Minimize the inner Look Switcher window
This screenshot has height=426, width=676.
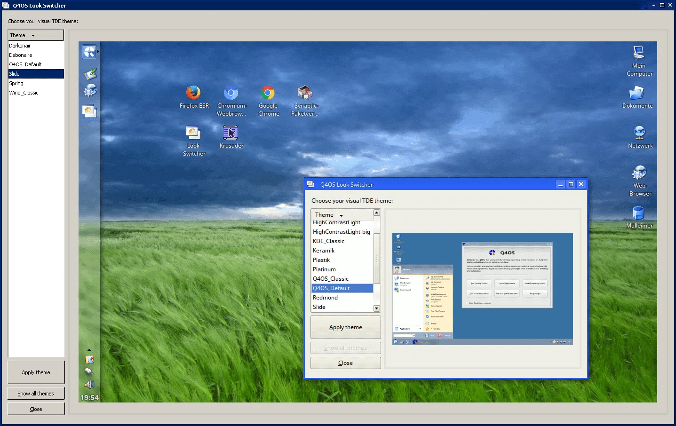pyautogui.click(x=560, y=184)
